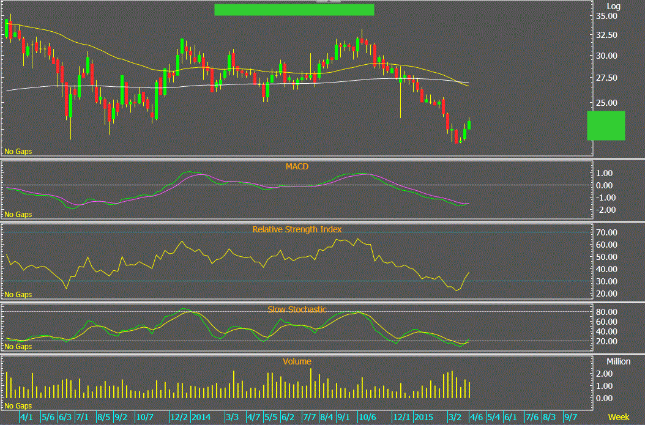
Task: Click the 2015 year label
Action: point(423,418)
